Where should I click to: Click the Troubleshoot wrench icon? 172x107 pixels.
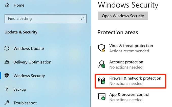coord(7,103)
